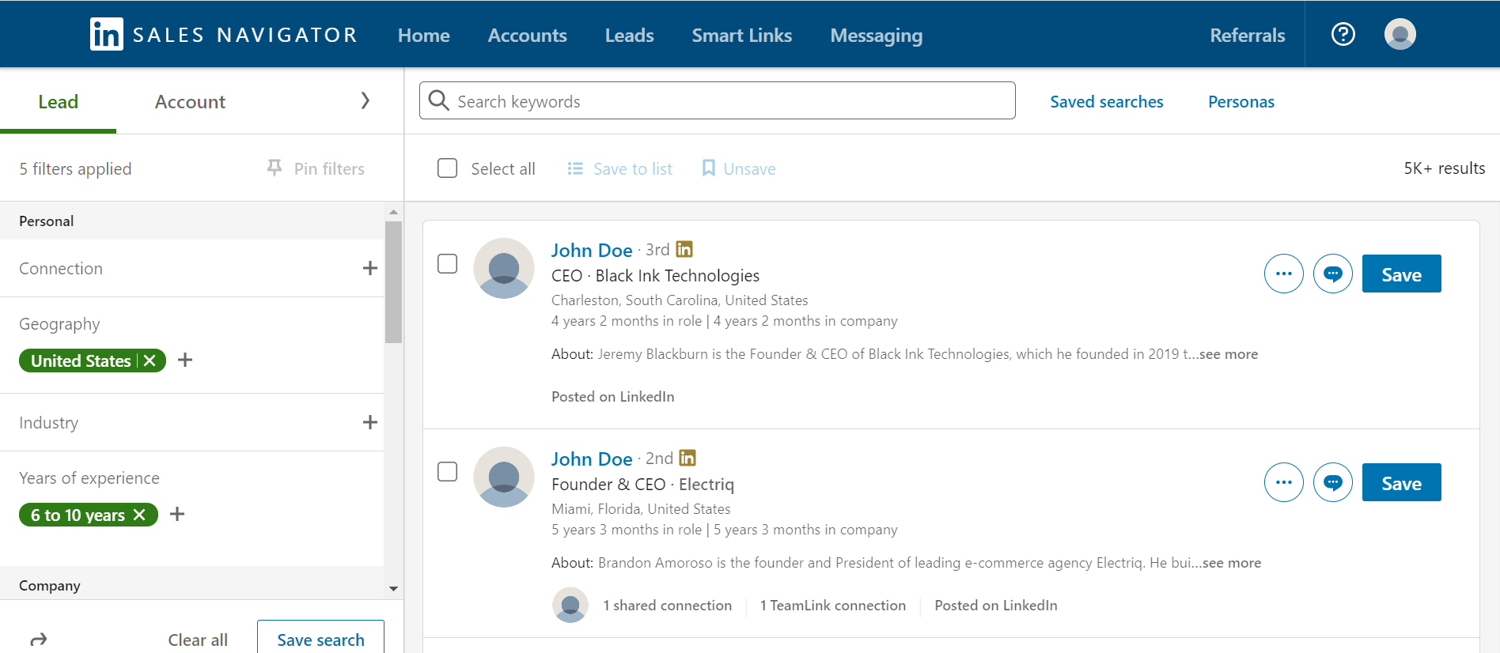Click the Search keywords input field
Screen dimensions: 1500x653
pos(717,100)
